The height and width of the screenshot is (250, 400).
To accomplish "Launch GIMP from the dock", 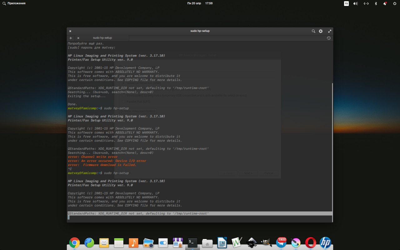I will (x=266, y=242).
